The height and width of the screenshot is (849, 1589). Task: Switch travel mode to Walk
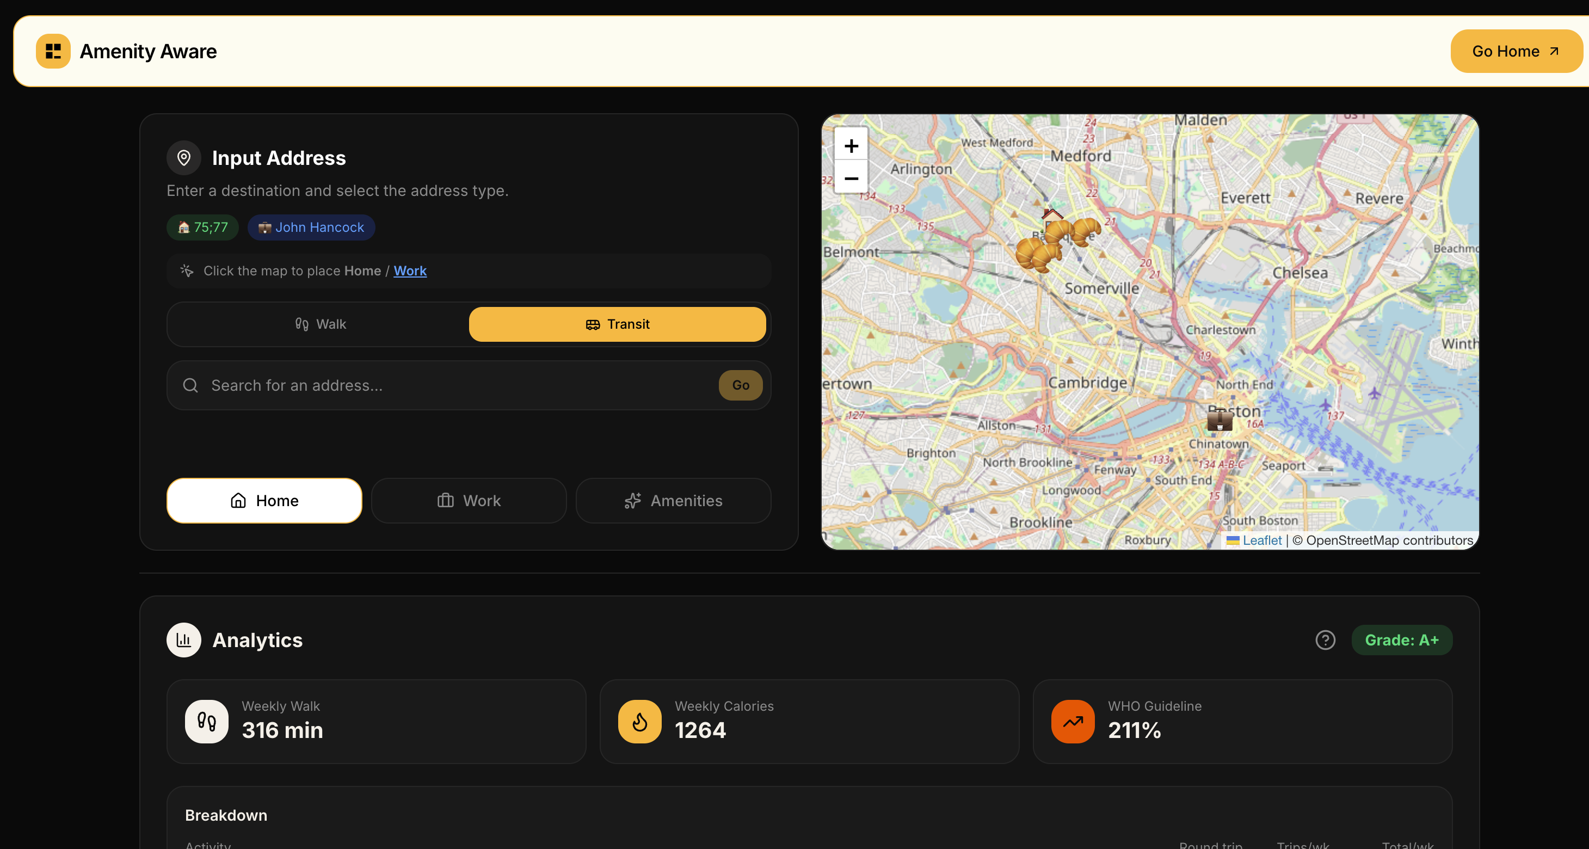320,324
